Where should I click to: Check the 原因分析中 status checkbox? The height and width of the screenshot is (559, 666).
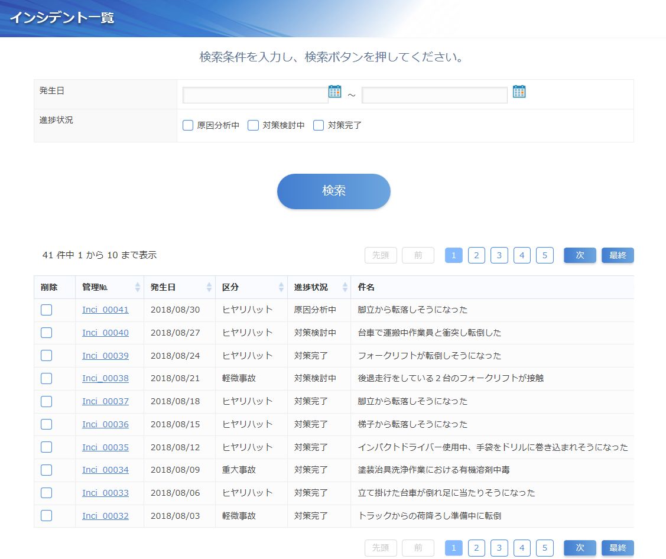(188, 125)
